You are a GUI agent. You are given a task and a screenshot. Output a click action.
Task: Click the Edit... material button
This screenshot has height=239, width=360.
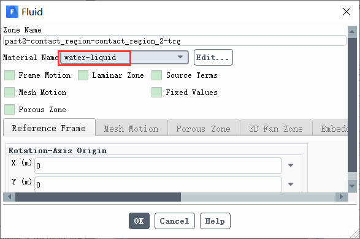click(x=213, y=58)
